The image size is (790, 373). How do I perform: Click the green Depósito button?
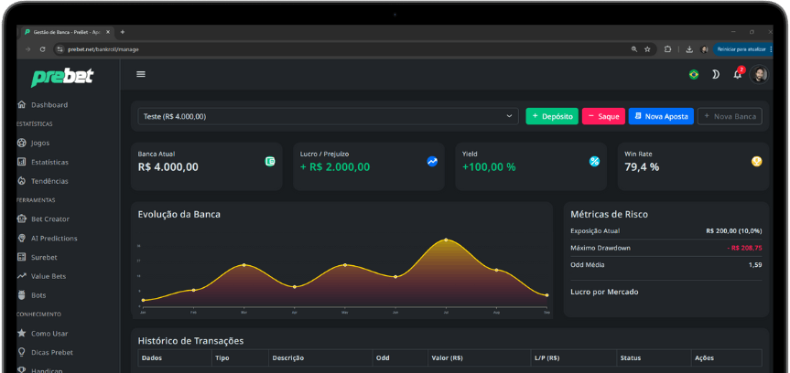552,116
